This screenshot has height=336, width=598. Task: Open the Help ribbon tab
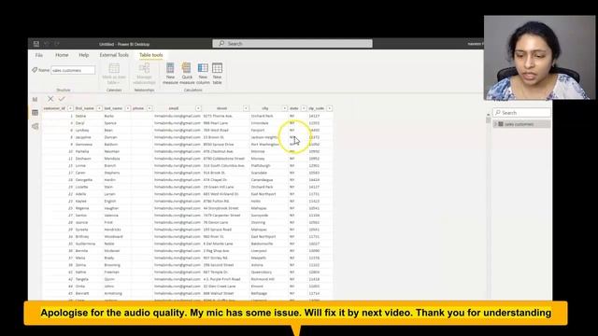point(84,55)
